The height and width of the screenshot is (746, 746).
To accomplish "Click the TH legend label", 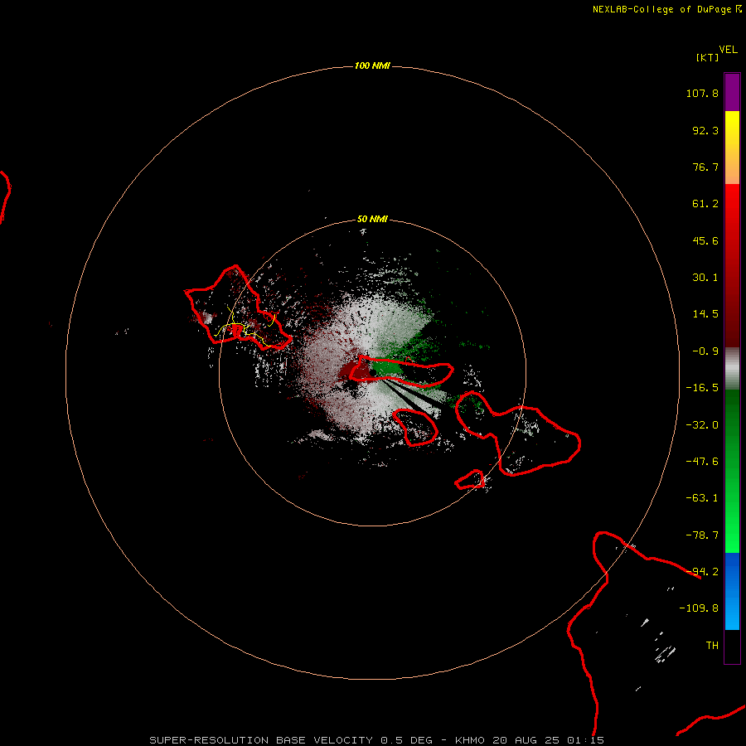I will tap(712, 646).
